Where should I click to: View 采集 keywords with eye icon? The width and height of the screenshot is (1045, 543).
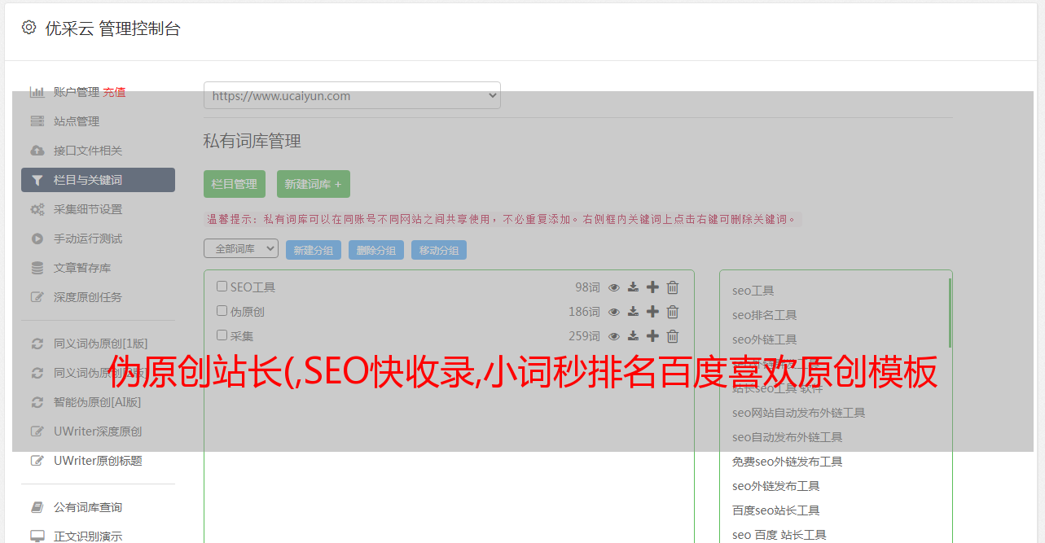(x=614, y=336)
